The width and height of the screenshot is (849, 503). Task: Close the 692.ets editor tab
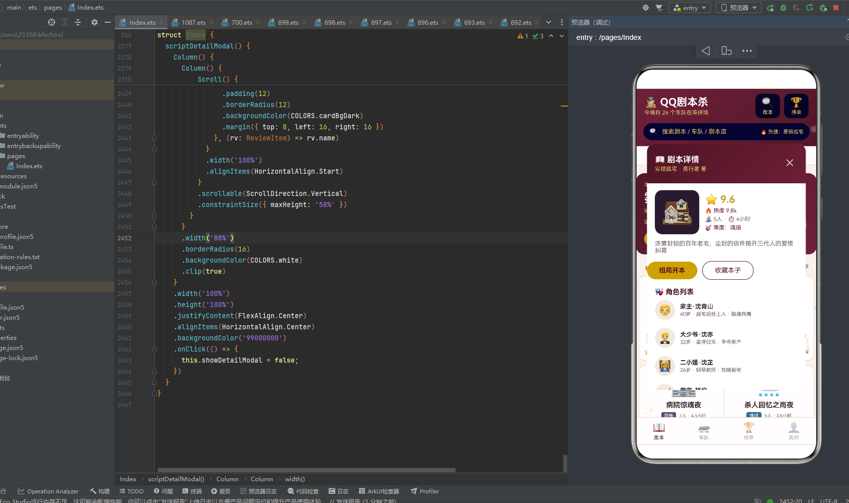click(x=537, y=22)
